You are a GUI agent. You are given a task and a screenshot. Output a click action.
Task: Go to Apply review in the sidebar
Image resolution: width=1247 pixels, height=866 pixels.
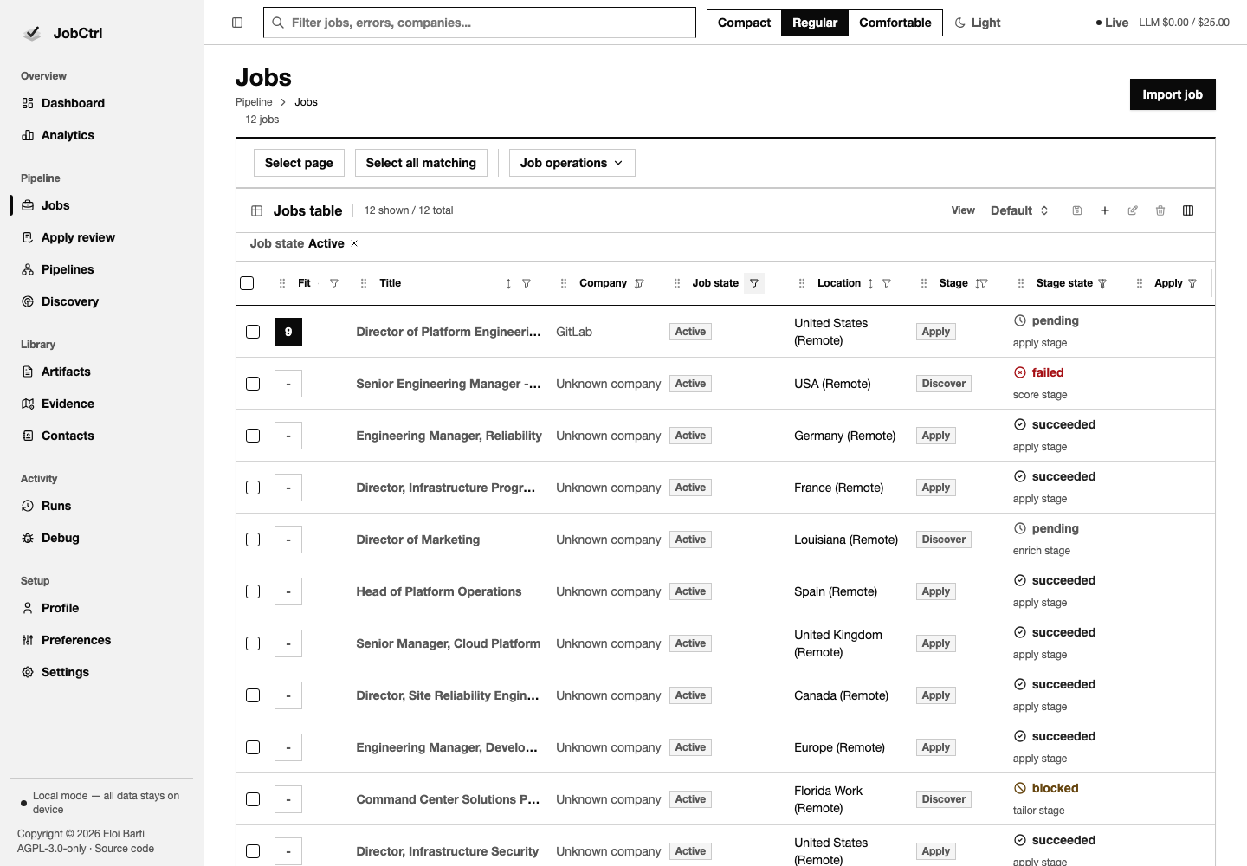(x=102, y=237)
